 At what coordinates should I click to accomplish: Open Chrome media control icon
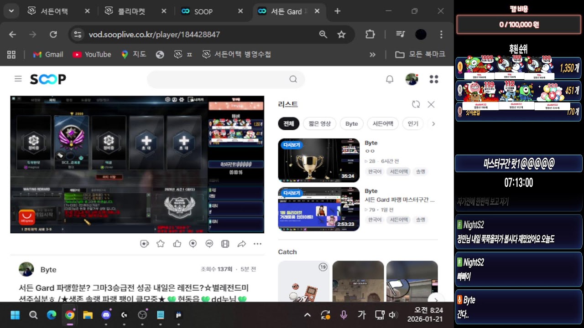[x=401, y=34]
